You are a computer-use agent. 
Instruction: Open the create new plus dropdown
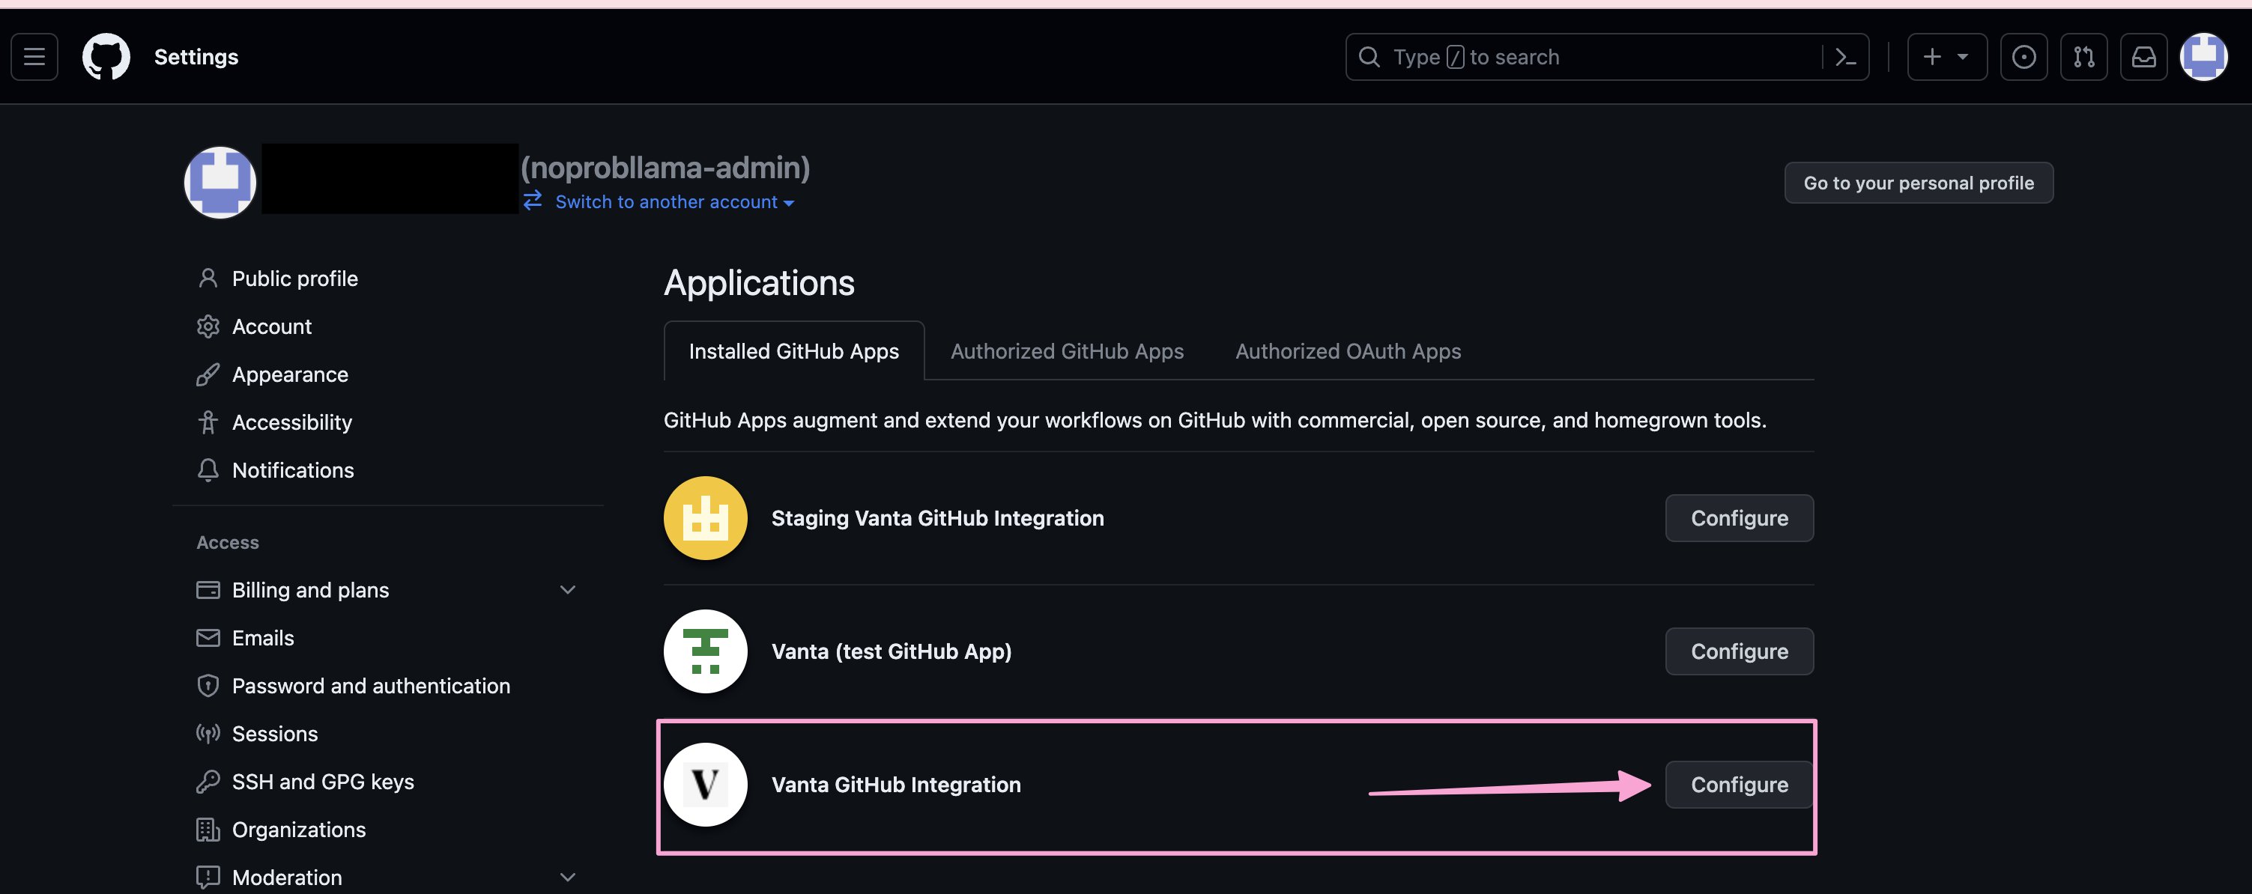(x=1947, y=57)
